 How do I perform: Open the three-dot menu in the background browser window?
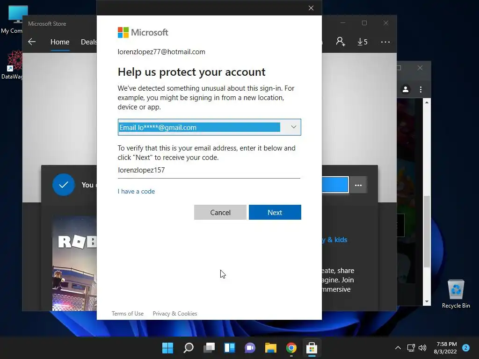coord(421,89)
